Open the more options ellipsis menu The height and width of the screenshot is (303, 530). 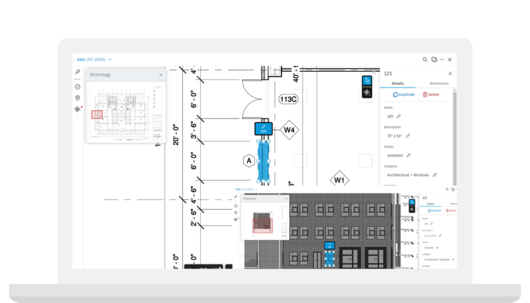point(442,59)
